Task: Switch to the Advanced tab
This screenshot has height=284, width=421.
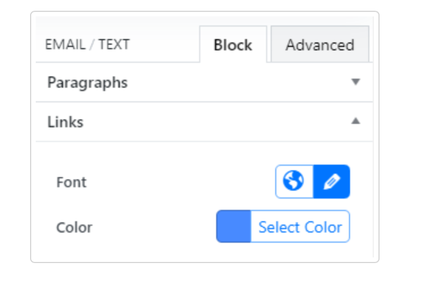Action: pyautogui.click(x=319, y=45)
